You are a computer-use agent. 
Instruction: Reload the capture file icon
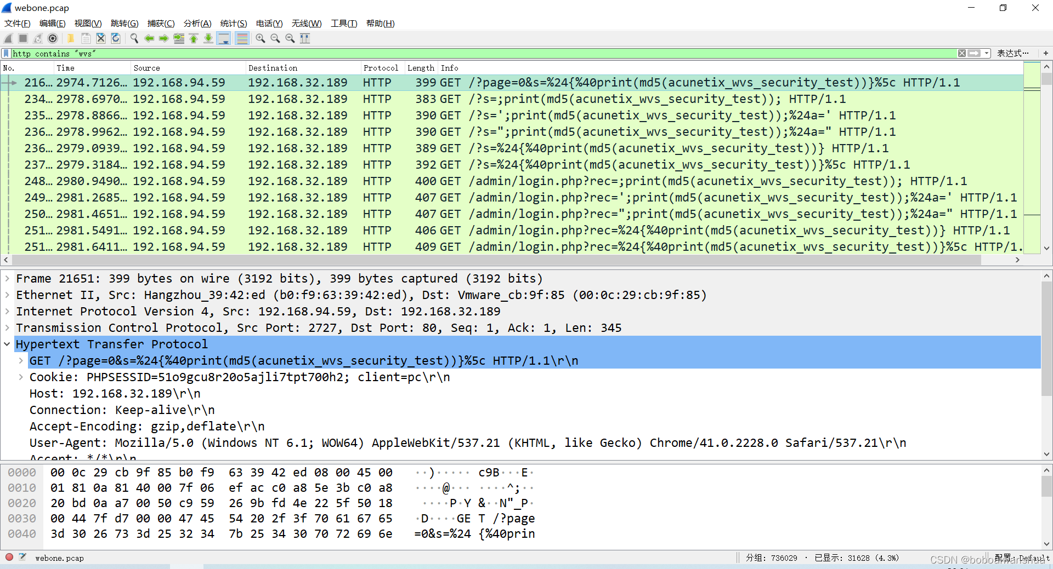coord(116,38)
